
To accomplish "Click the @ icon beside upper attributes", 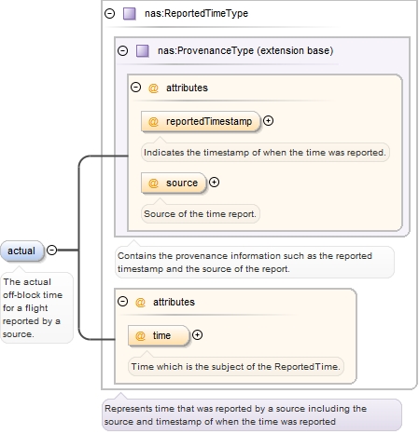I will [153, 88].
